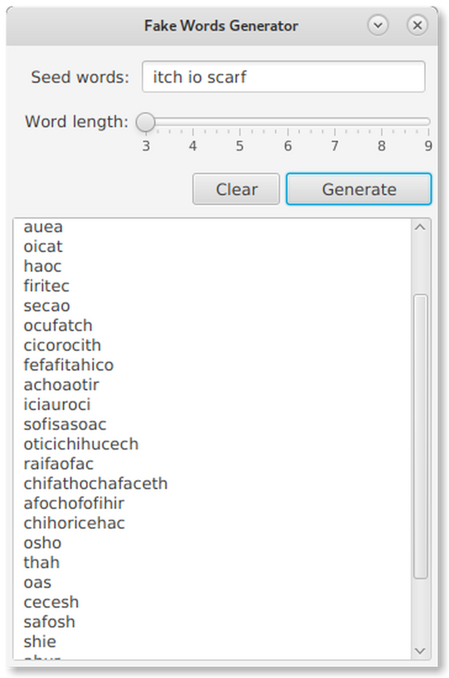Click the Word length slider handle
The image size is (449, 678).
click(x=146, y=122)
